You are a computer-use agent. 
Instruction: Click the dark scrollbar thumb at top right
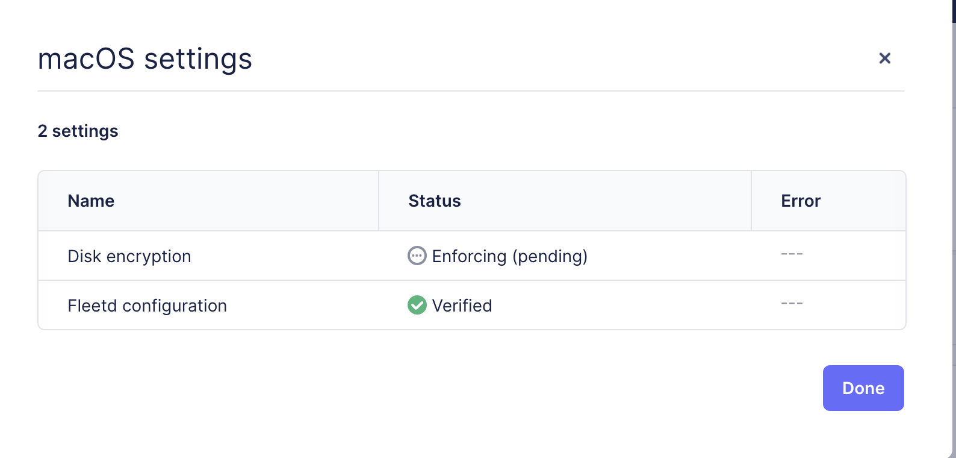(x=954, y=11)
